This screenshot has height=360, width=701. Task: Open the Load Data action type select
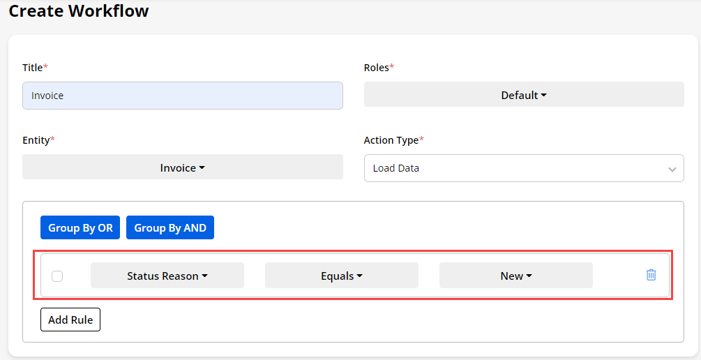pos(516,168)
